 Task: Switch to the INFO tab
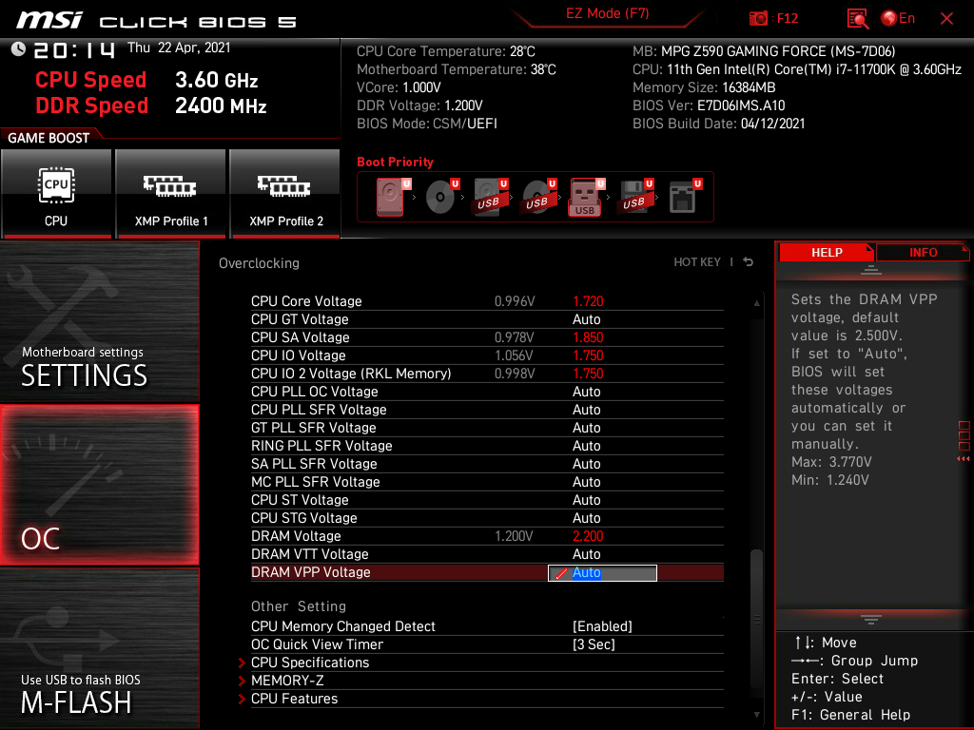[923, 252]
